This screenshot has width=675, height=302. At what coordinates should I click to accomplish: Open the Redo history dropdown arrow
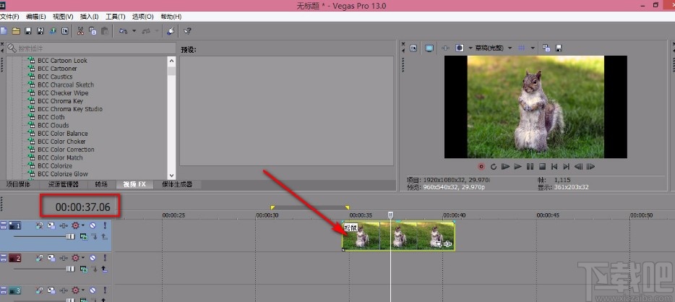(157, 31)
